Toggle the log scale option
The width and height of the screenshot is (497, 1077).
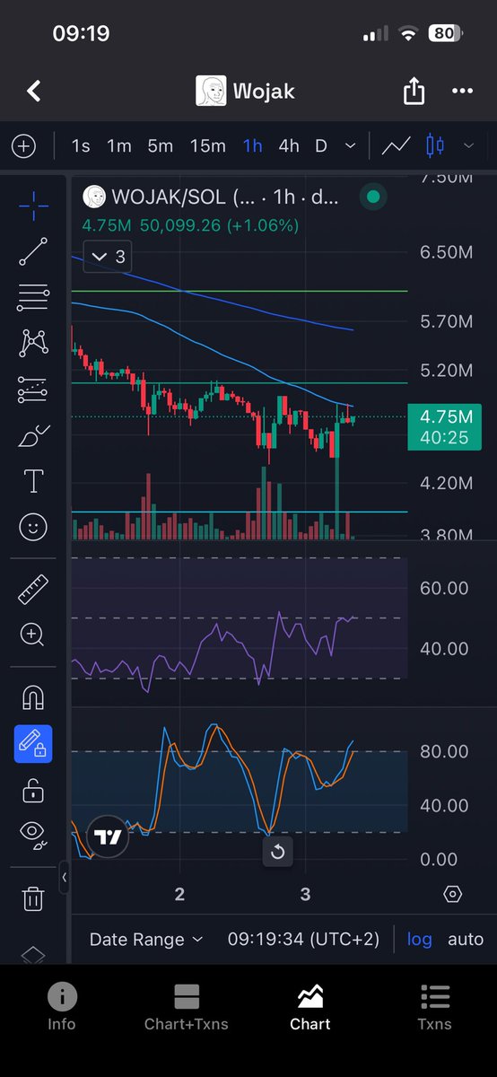pyautogui.click(x=419, y=940)
